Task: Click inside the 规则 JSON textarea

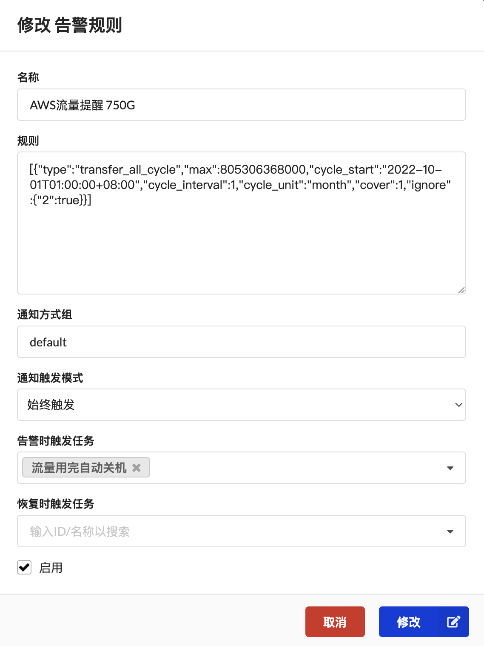Action: [x=242, y=223]
